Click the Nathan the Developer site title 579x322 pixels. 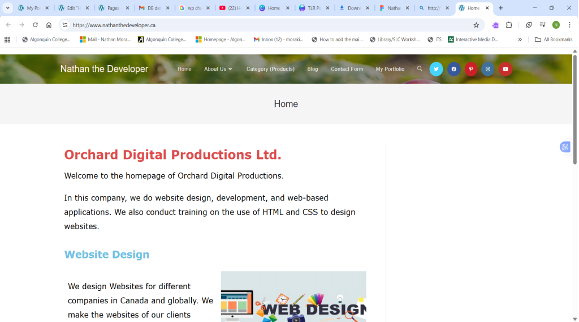click(104, 69)
